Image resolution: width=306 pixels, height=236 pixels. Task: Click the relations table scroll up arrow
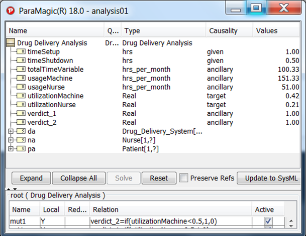coord(291,221)
